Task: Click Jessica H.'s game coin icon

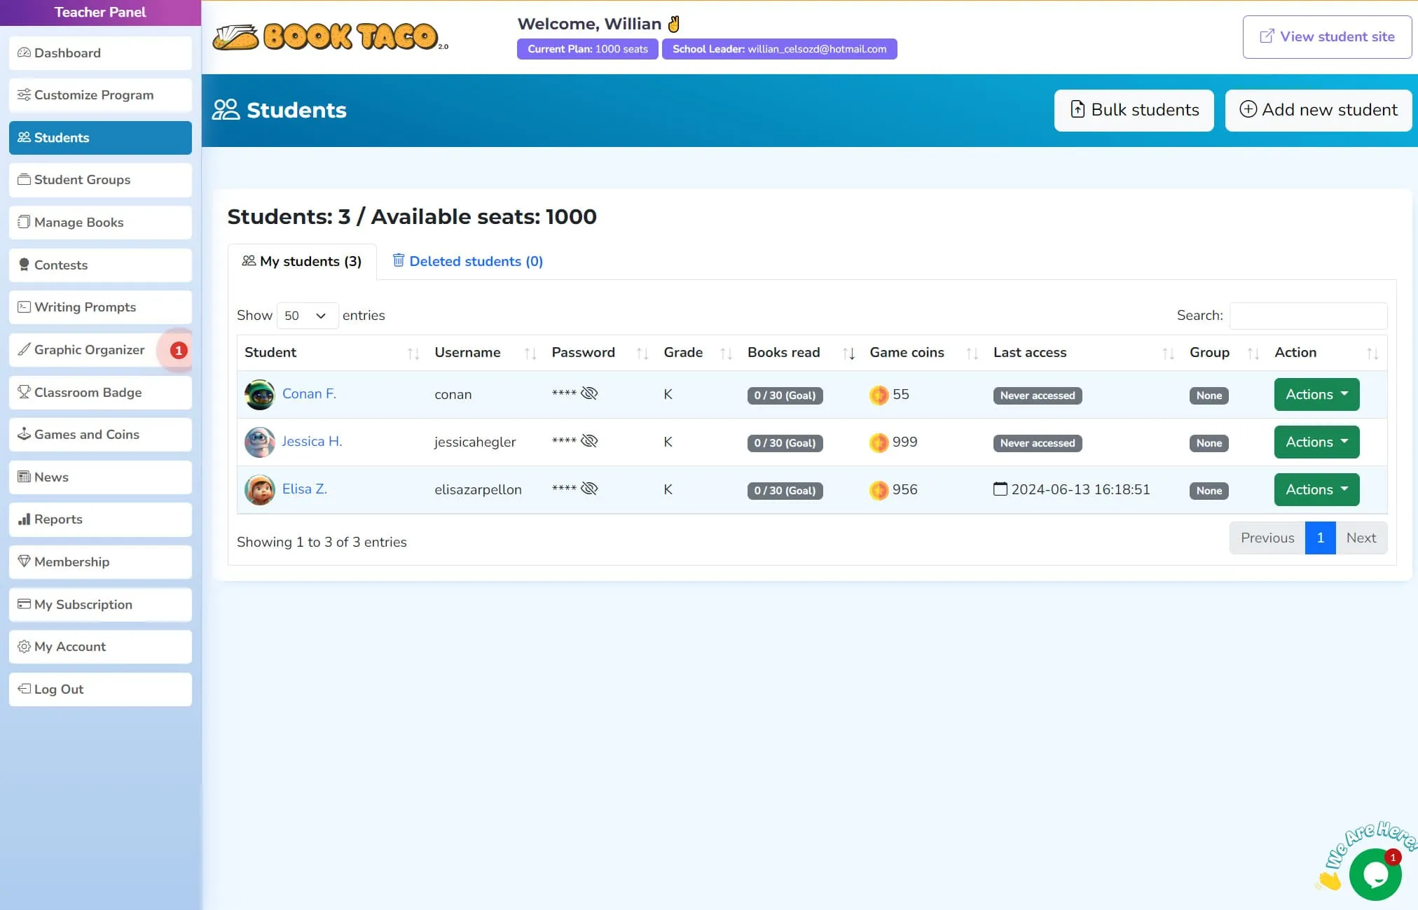Action: click(x=879, y=442)
